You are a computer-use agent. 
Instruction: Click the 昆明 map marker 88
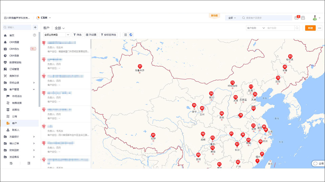tap(198, 155)
